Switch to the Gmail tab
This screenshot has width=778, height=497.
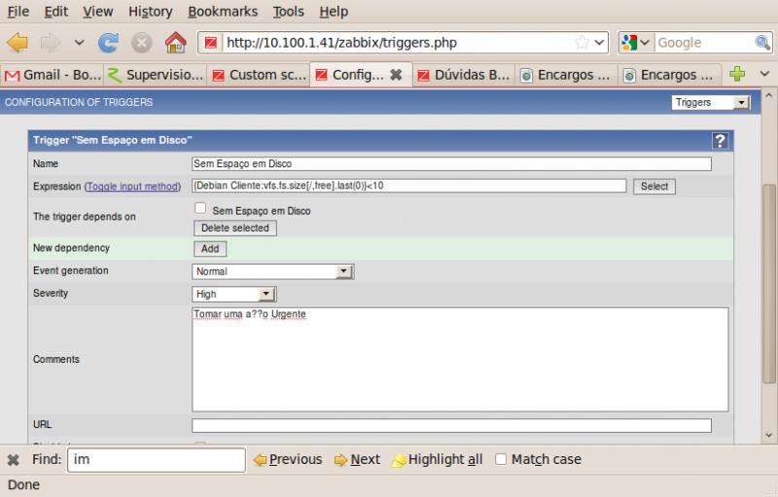click(x=53, y=75)
